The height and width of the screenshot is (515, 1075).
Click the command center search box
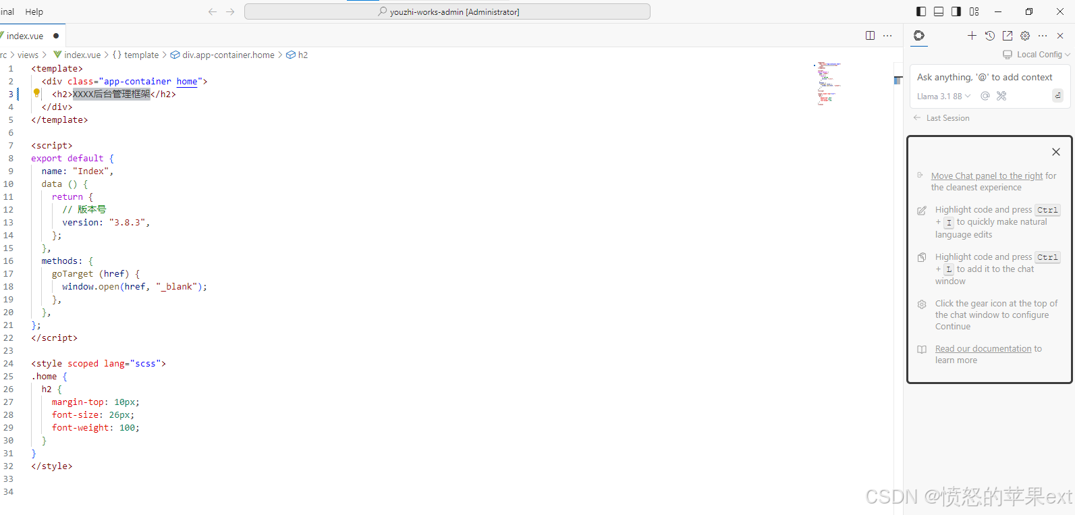point(447,11)
